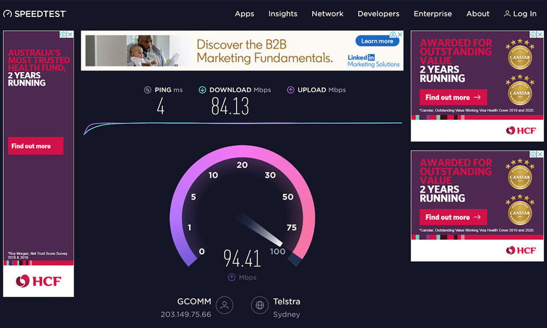Click the Mbps upload indicator below the gauge
The image size is (547, 328).
[x=242, y=277]
